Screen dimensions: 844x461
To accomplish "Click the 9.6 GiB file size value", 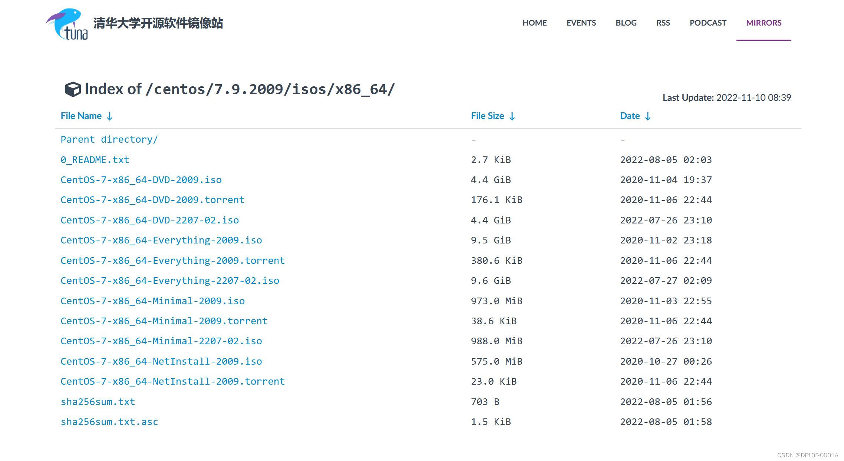I will coord(491,281).
